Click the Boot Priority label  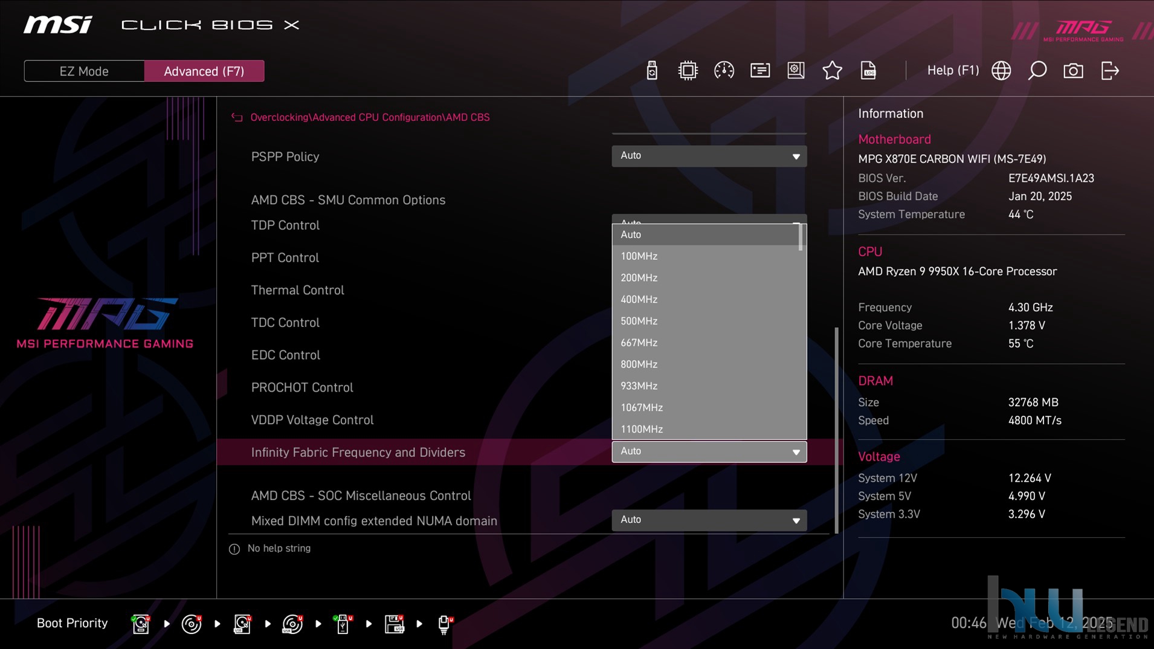click(72, 623)
